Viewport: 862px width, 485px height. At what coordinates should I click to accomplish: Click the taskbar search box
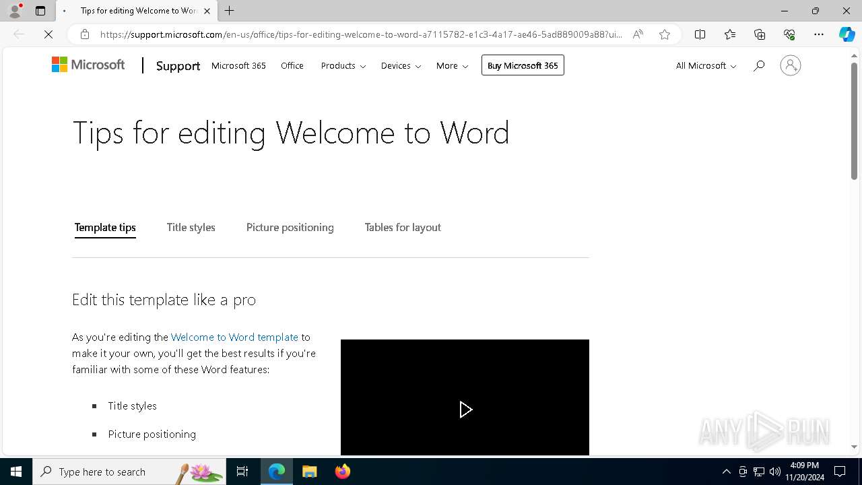coord(129,472)
